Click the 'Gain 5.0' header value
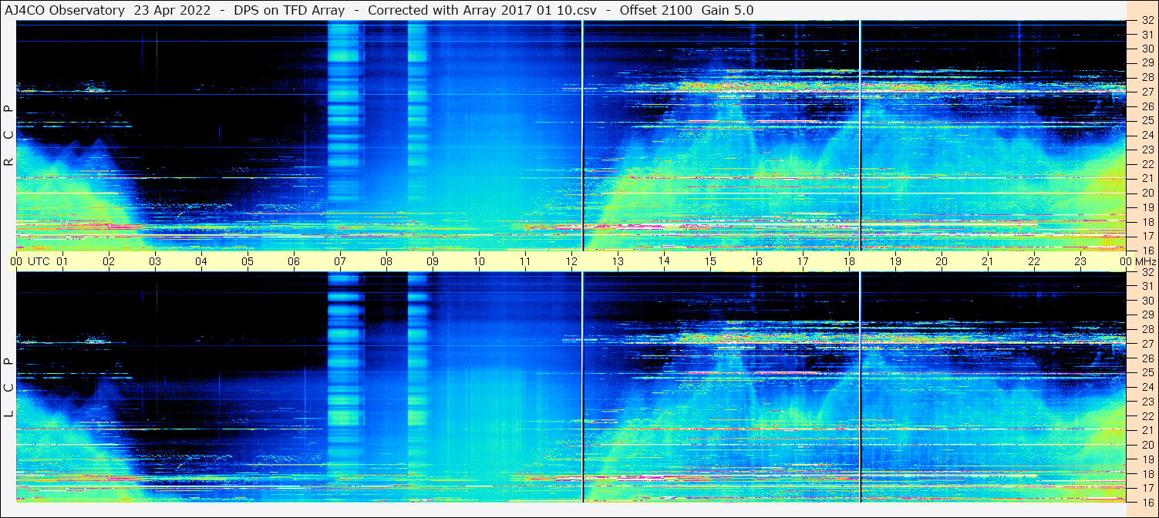Image resolution: width=1159 pixels, height=518 pixels. [728, 10]
